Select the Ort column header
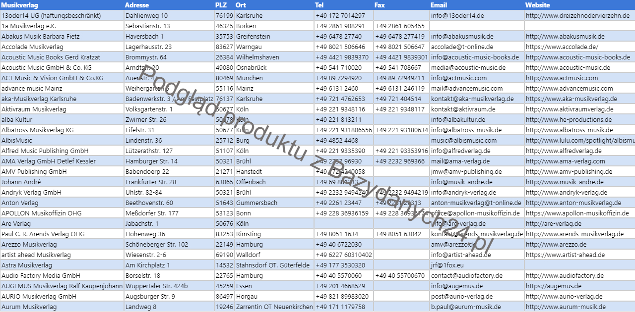This screenshot has width=635, height=312. [274, 5]
